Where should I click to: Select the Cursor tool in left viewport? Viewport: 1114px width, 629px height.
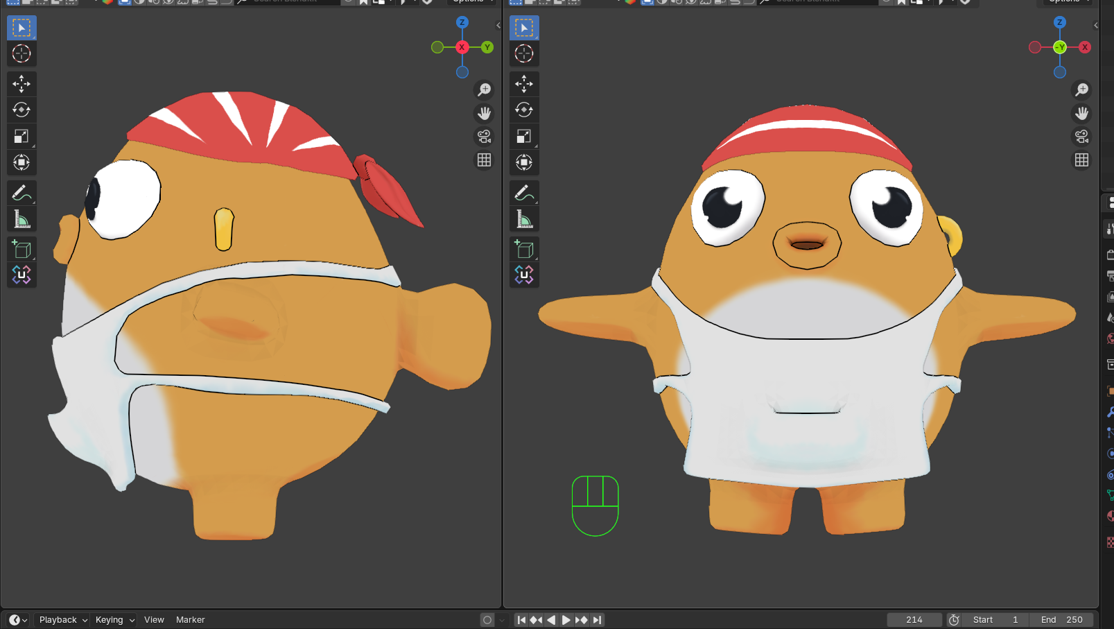(21, 54)
